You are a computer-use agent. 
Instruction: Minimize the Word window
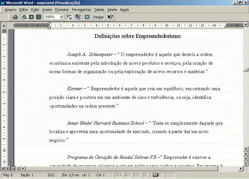[x=235, y=3]
